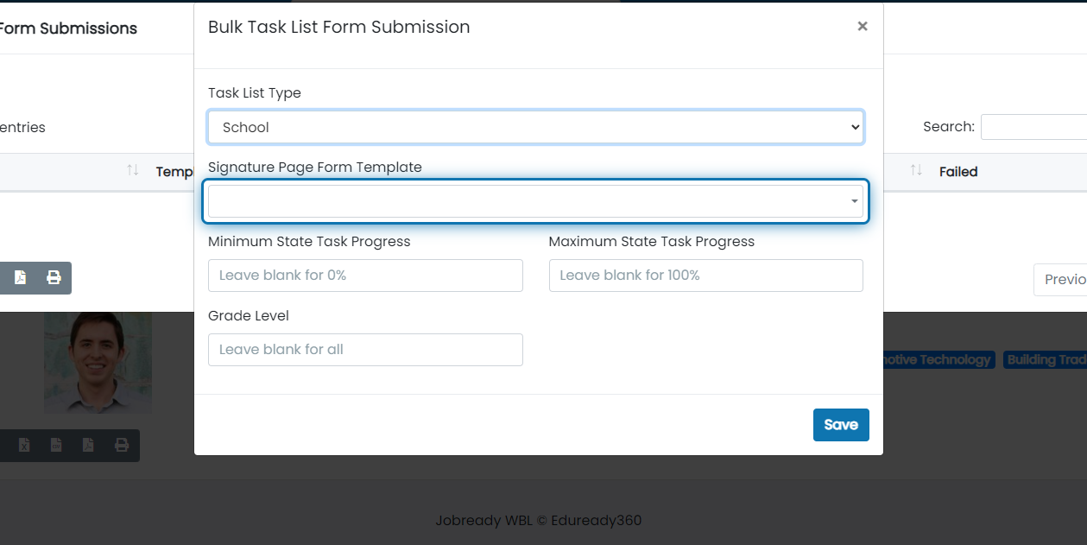
Task: Click sort arrows left of Template column
Action: (x=133, y=171)
